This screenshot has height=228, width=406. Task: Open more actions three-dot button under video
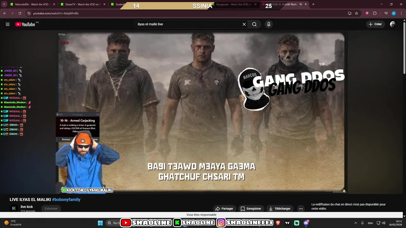301,209
